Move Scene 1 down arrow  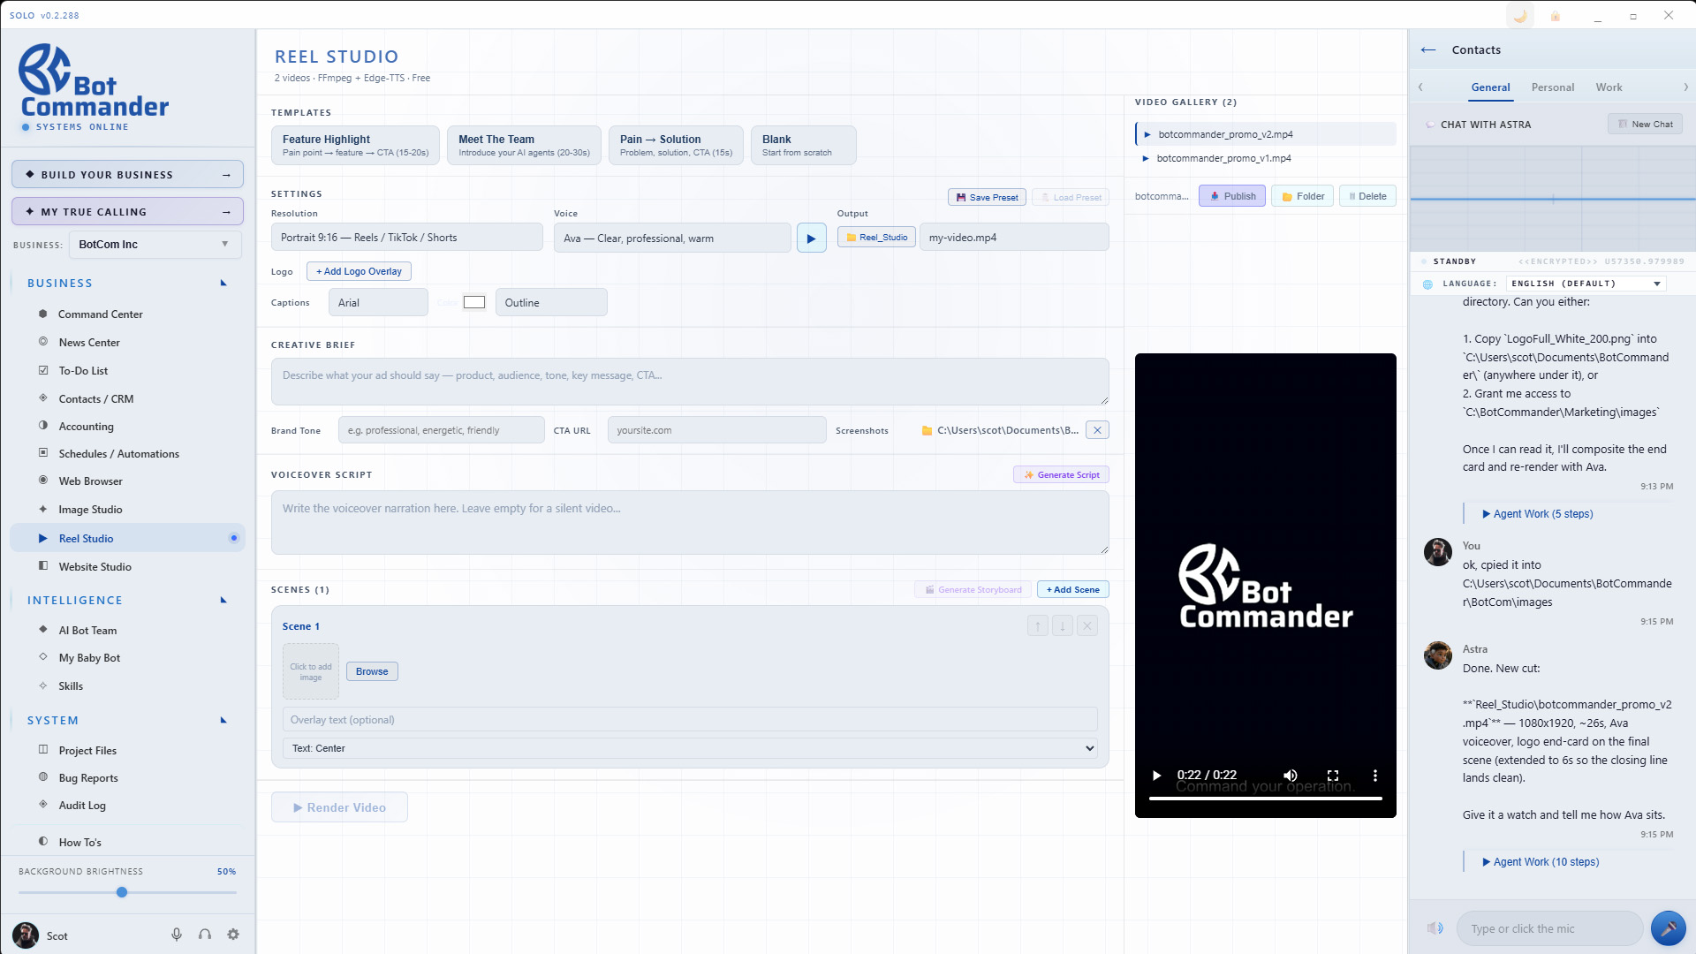(x=1063, y=626)
